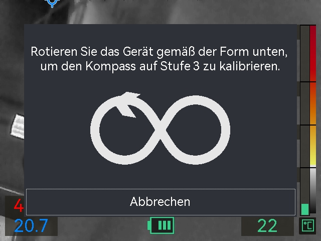The image size is (321, 241).
Task: Click the right loop of infinity symbol
Action: 196,130
